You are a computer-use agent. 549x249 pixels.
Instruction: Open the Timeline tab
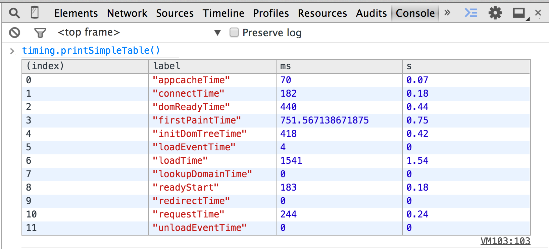pyautogui.click(x=223, y=13)
